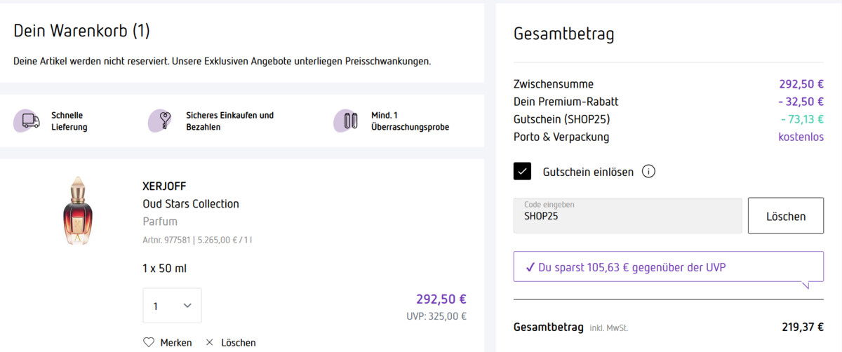Click the X icon beside Löschen under product

pos(209,342)
